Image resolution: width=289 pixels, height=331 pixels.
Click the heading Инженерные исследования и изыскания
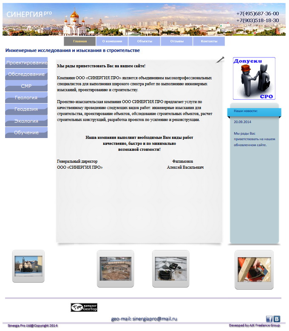pyautogui.click(x=72, y=50)
